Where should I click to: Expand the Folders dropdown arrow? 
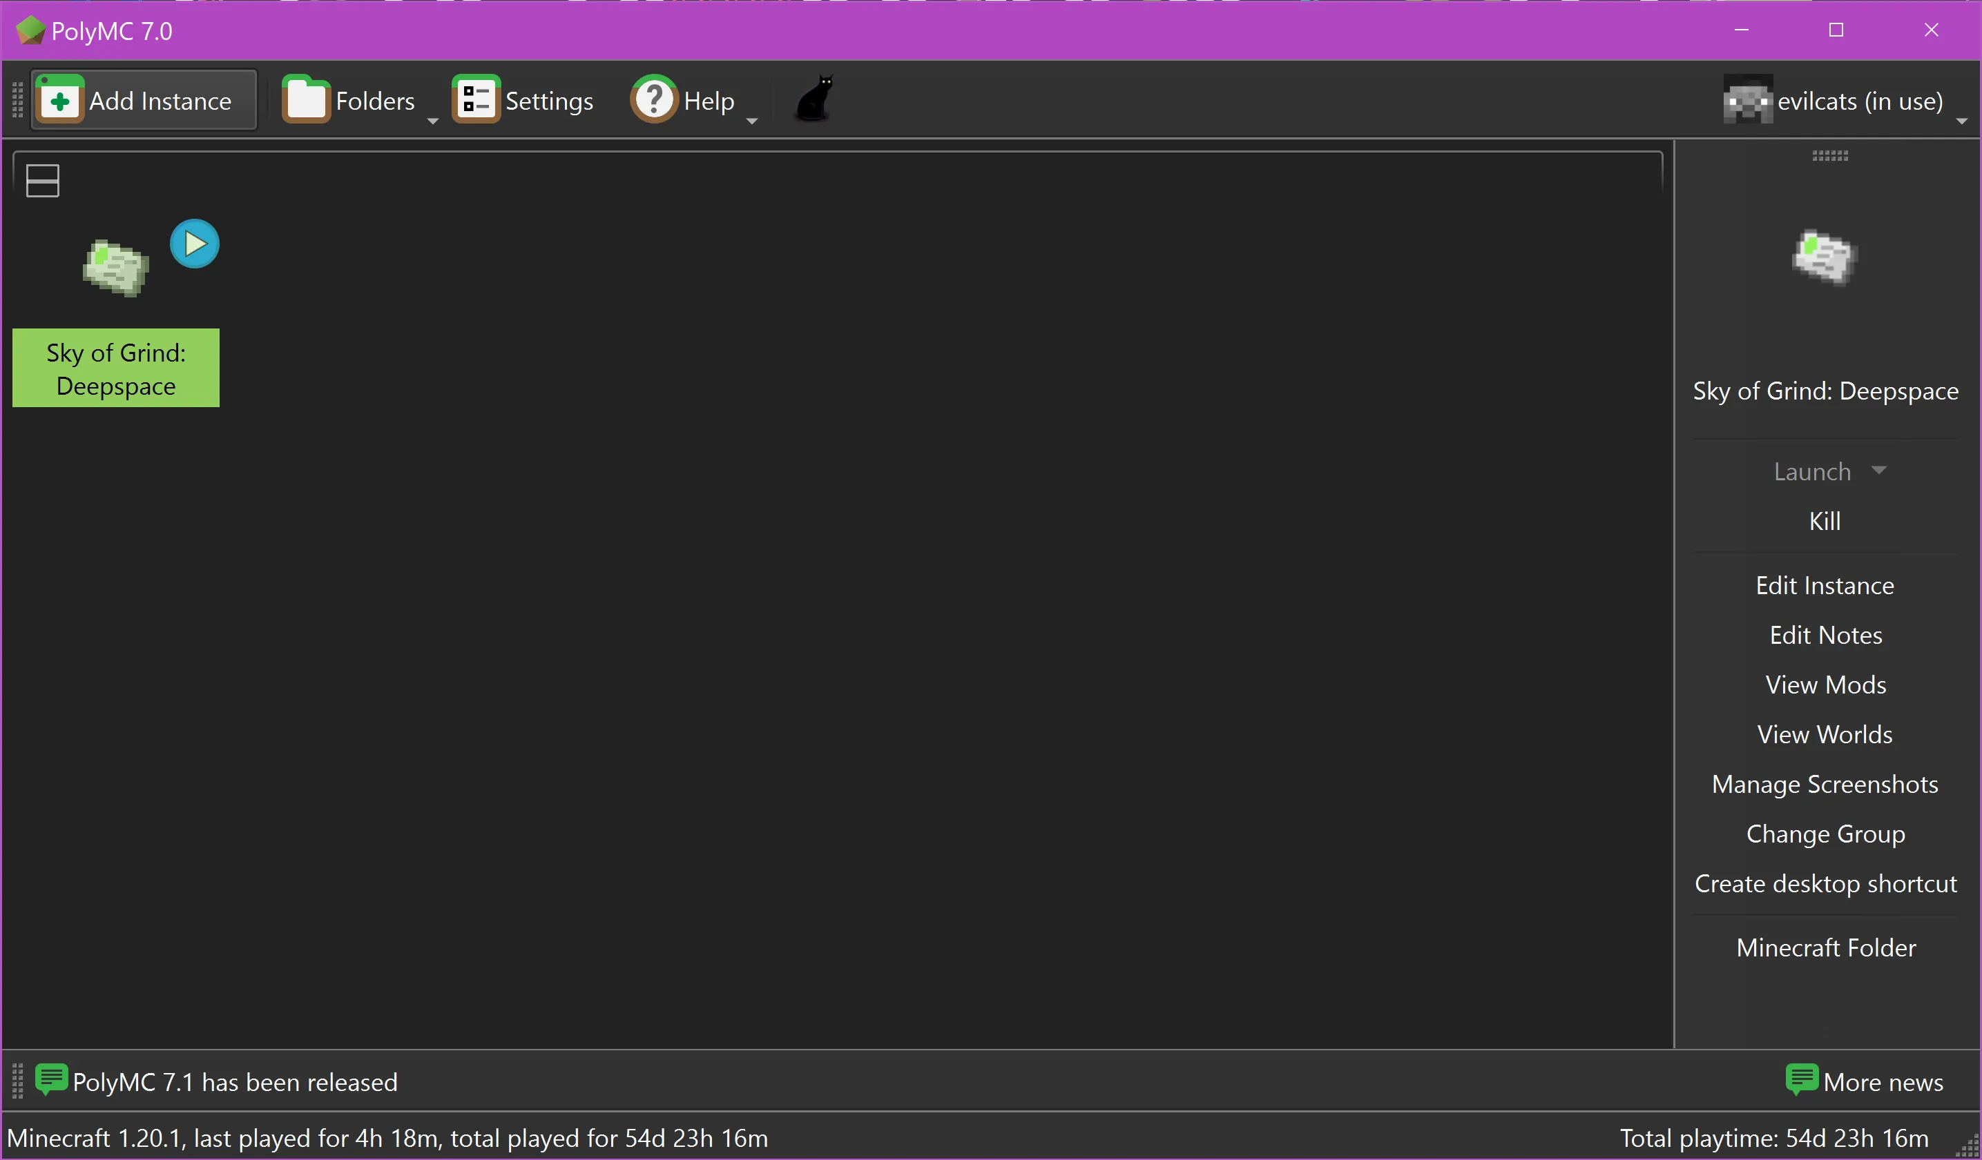click(432, 121)
